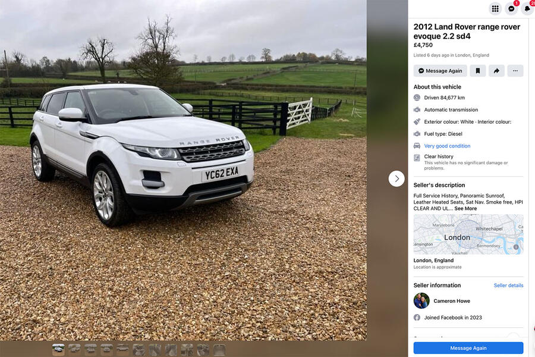The width and height of the screenshot is (535, 357).
Task: Open Messenger chats icon
Action: click(x=511, y=8)
